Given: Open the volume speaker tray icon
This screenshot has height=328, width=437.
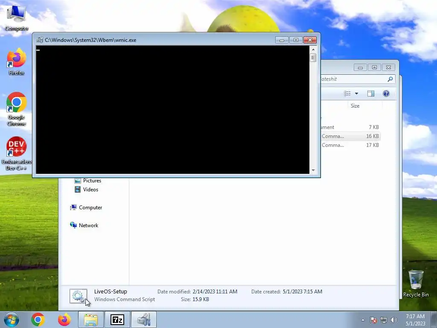Looking at the screenshot, I should tap(394, 320).
